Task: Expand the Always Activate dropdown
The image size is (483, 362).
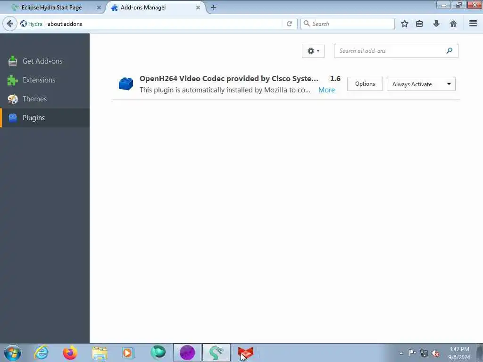Action: tap(421, 84)
